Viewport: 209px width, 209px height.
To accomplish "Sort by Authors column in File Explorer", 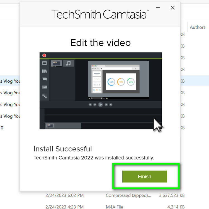I will pos(198,27).
